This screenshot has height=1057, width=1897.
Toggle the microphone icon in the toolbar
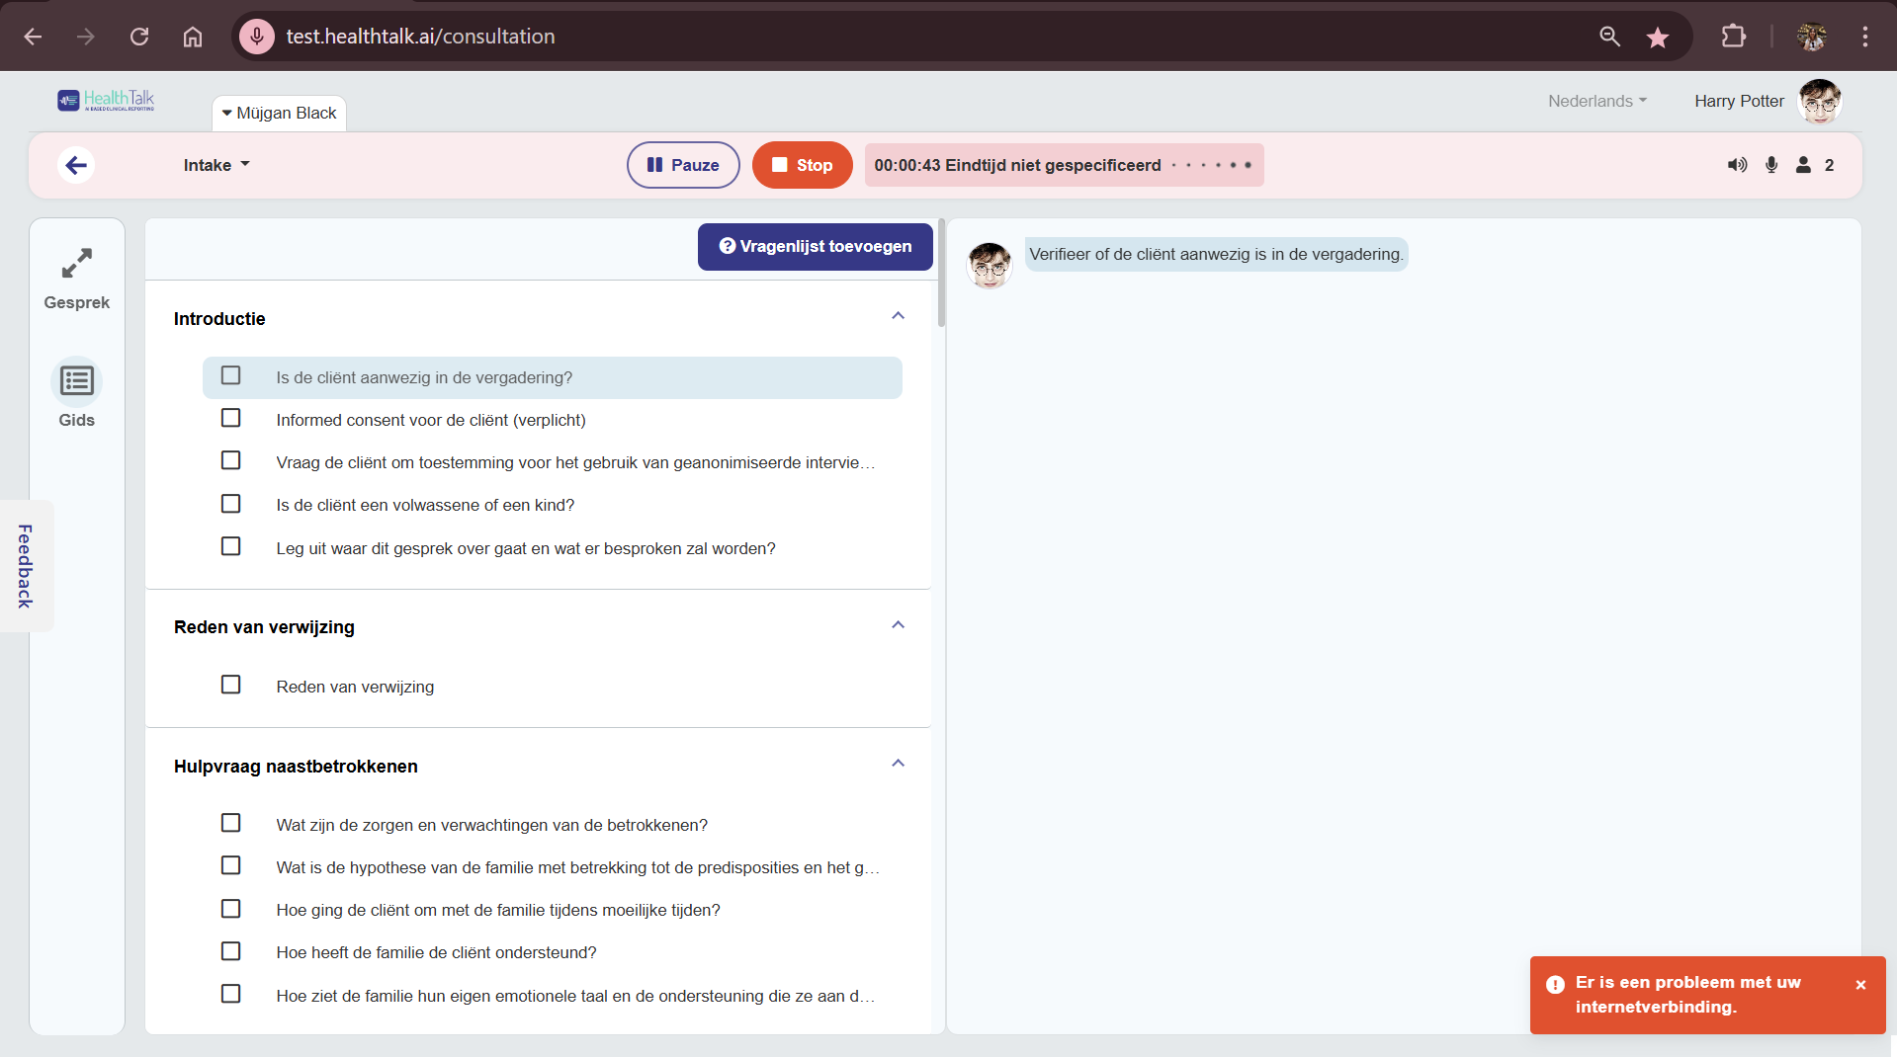click(1771, 165)
